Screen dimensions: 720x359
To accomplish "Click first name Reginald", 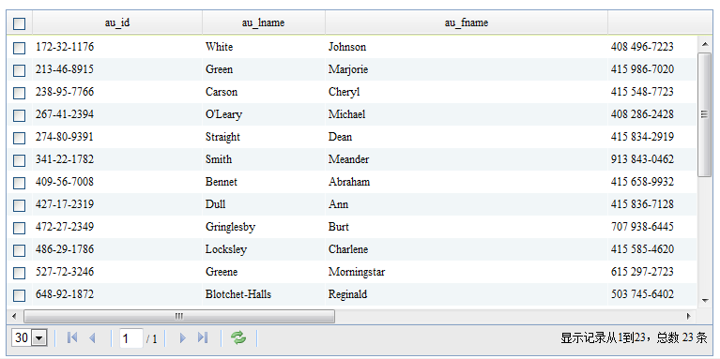I will pyautogui.click(x=347, y=294).
